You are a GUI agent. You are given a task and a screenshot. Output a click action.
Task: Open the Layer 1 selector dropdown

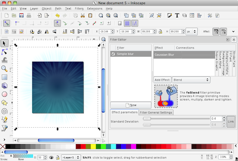point(71,158)
